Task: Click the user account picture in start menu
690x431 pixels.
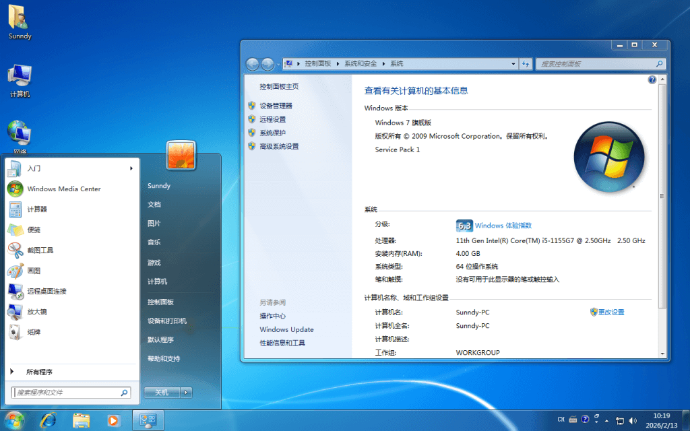Action: 181,156
